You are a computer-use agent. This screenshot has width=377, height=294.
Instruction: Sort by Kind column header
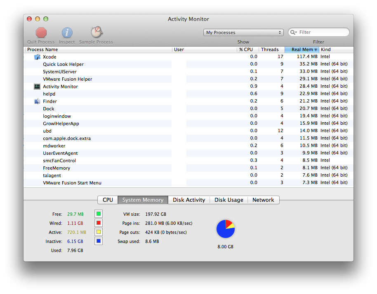click(x=336, y=49)
